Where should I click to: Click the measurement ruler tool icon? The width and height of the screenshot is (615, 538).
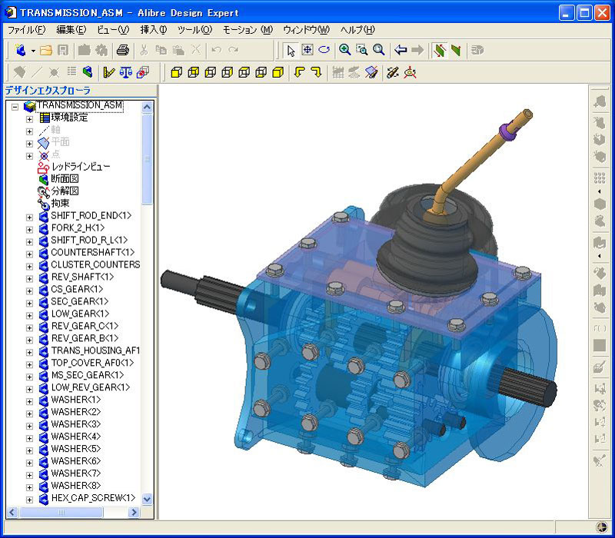click(108, 73)
